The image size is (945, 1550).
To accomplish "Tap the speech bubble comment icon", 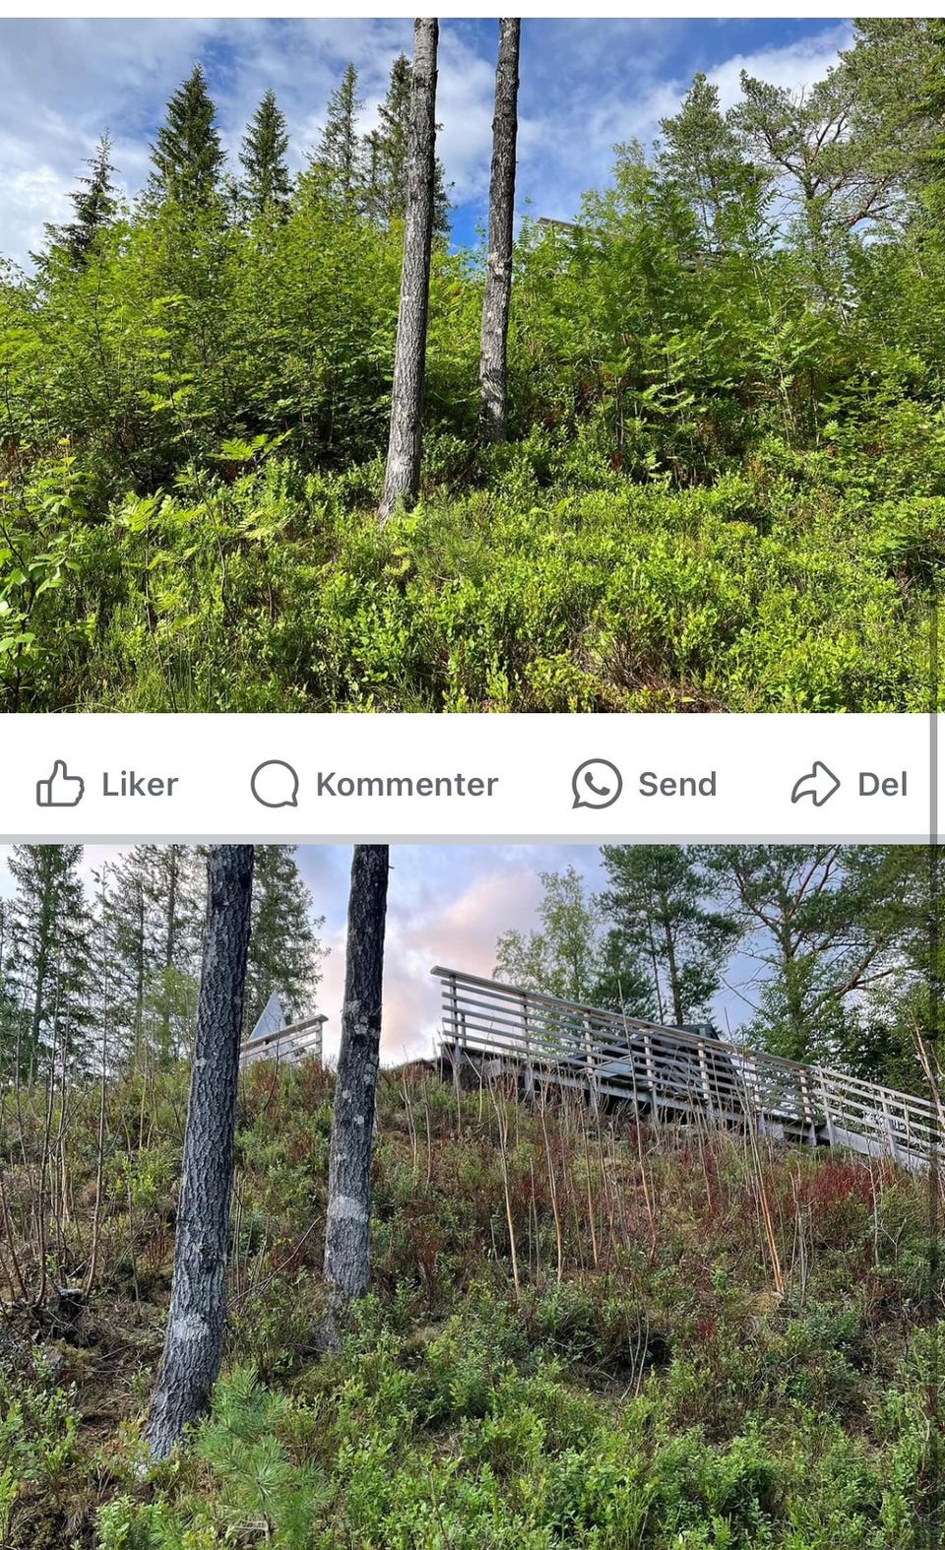I will [275, 784].
